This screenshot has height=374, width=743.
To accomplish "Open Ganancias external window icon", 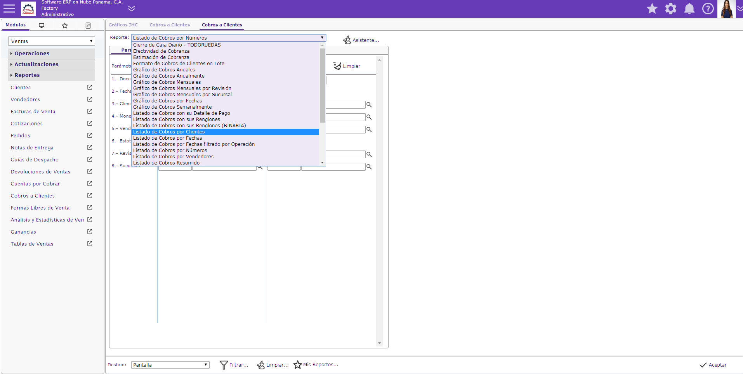I will point(90,232).
